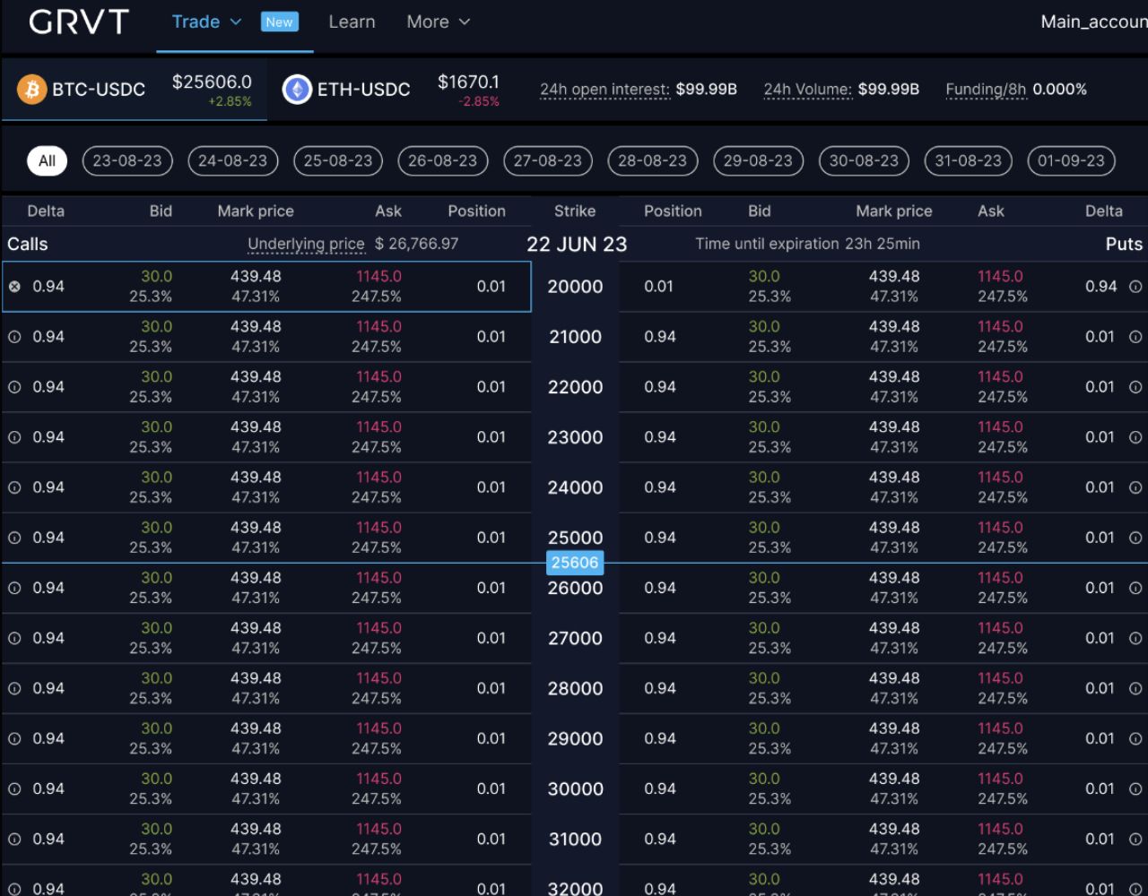Viewport: 1148px width, 896px height.
Task: Click the 25606 current price marker
Action: tap(575, 563)
